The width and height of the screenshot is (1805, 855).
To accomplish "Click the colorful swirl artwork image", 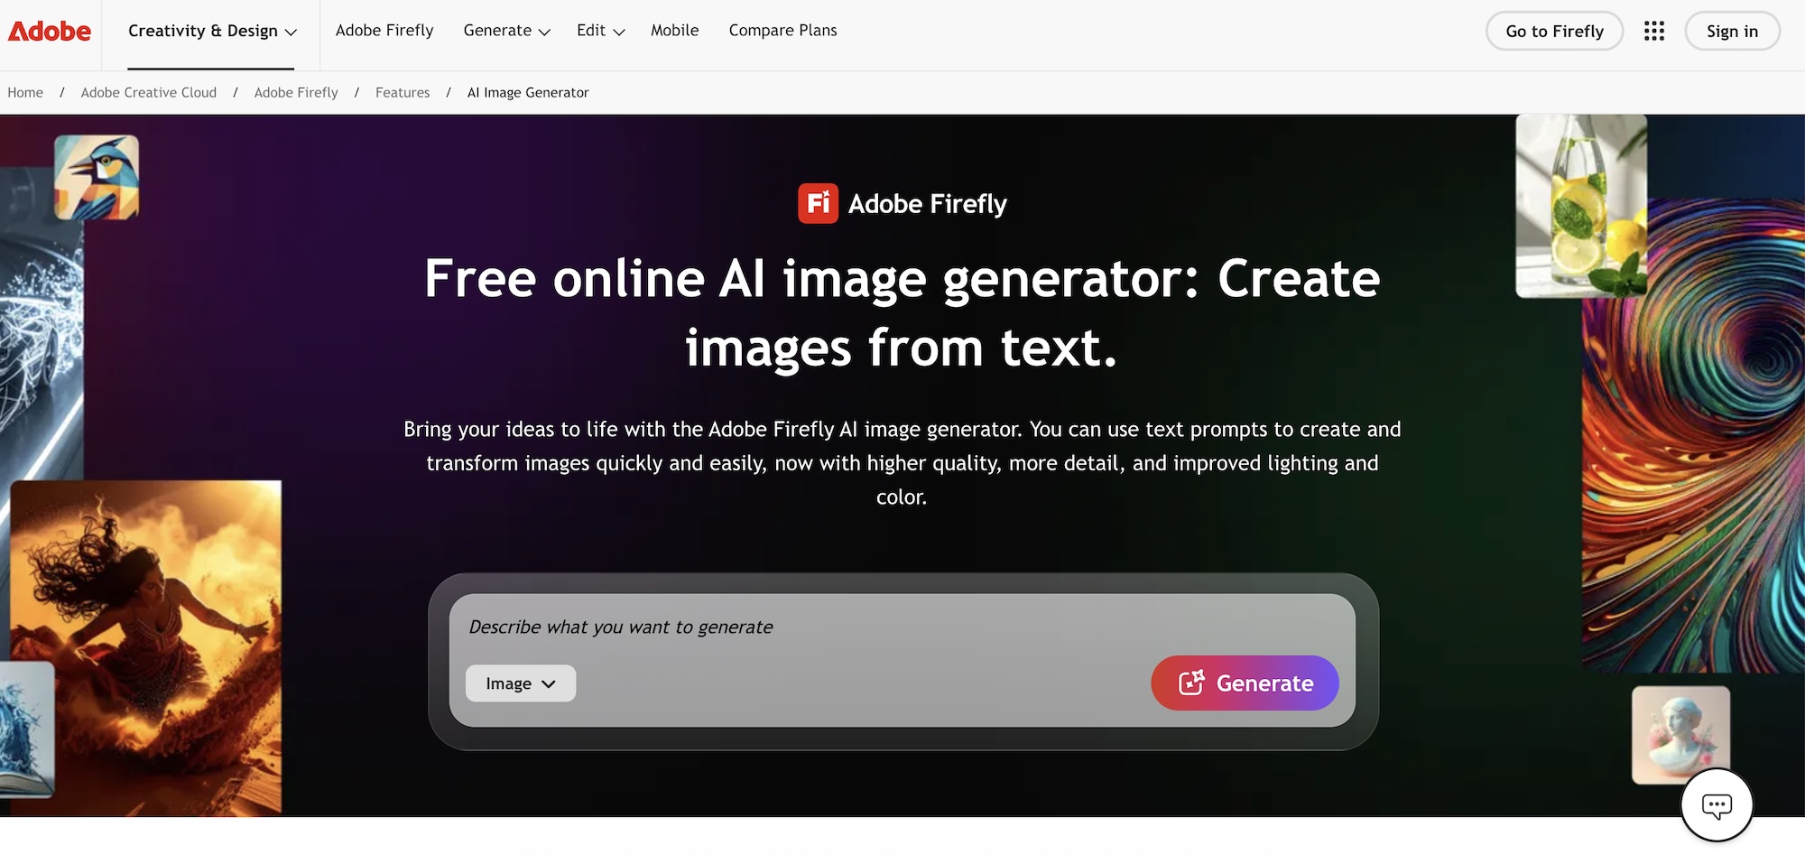I will 1693,435.
